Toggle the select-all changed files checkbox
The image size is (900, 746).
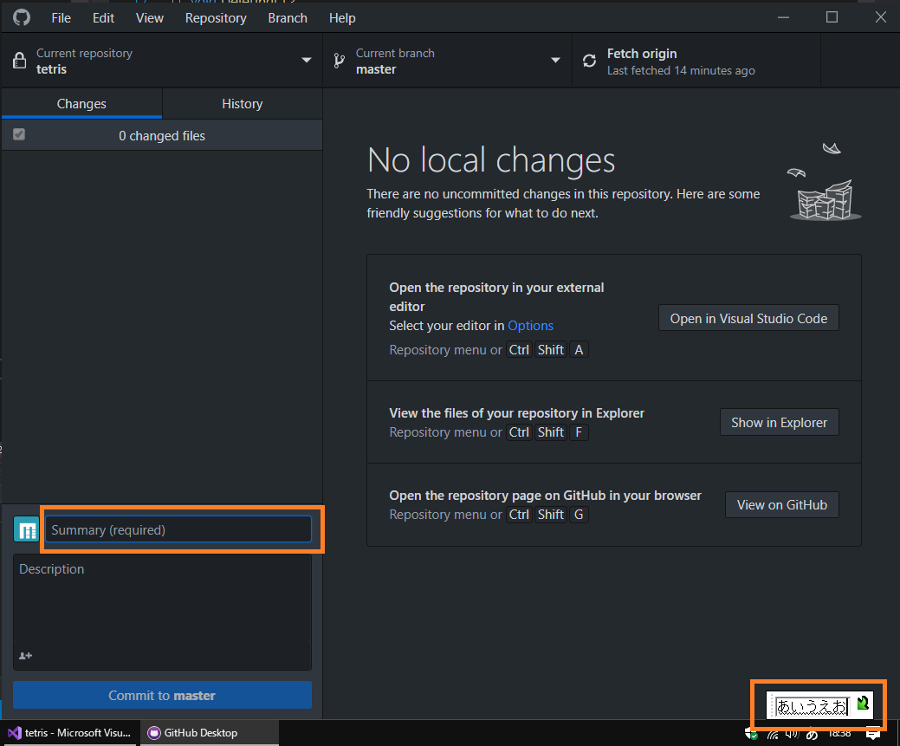click(19, 134)
